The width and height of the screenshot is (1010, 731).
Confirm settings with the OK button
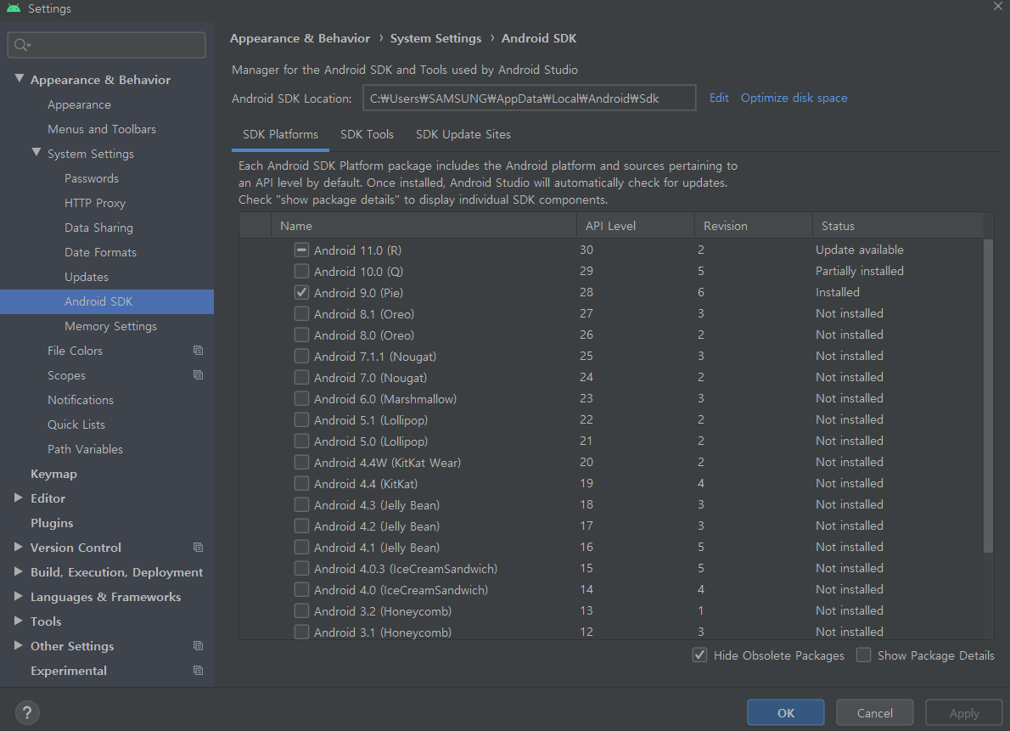[x=786, y=712]
